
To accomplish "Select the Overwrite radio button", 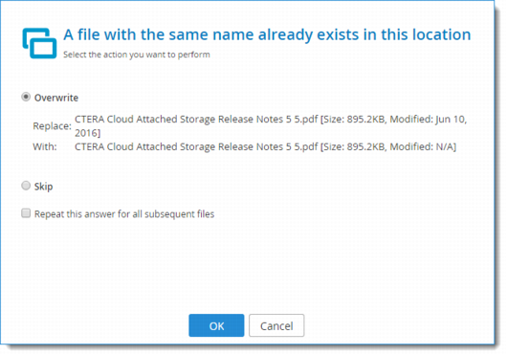I will coord(26,97).
